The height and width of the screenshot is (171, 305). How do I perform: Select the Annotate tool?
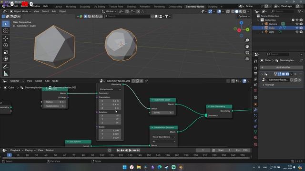[x=6, y=66]
